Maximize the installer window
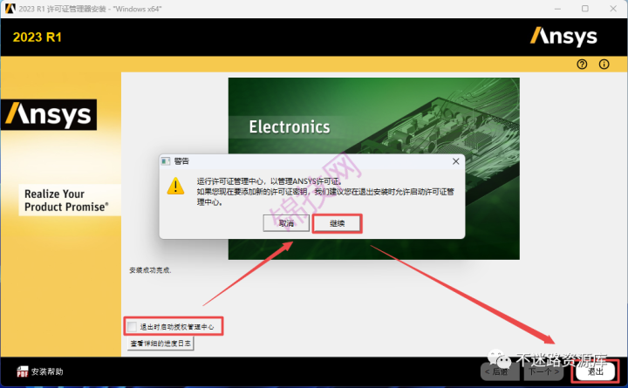The height and width of the screenshot is (388, 628). 585,9
